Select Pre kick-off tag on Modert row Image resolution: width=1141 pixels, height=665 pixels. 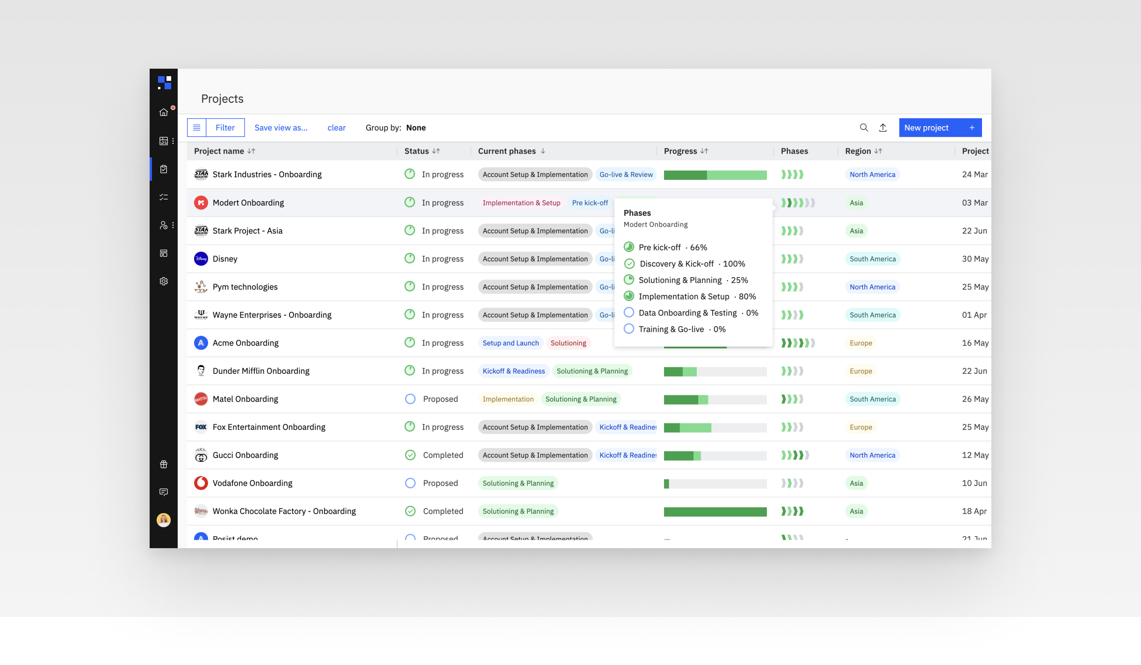590,203
